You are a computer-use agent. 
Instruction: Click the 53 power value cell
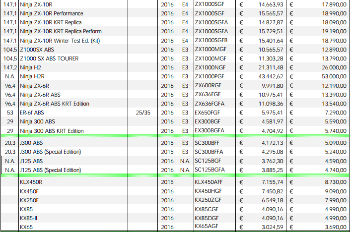click(10, 113)
